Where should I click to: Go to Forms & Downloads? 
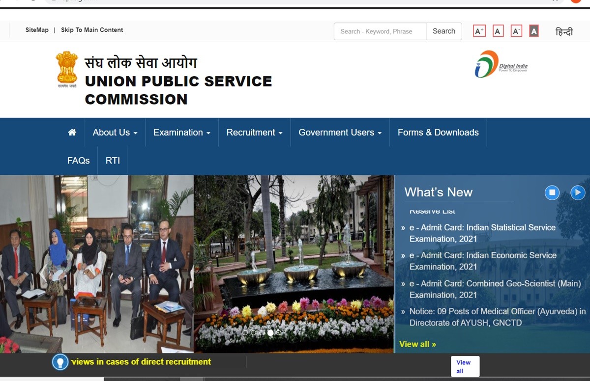pyautogui.click(x=438, y=133)
